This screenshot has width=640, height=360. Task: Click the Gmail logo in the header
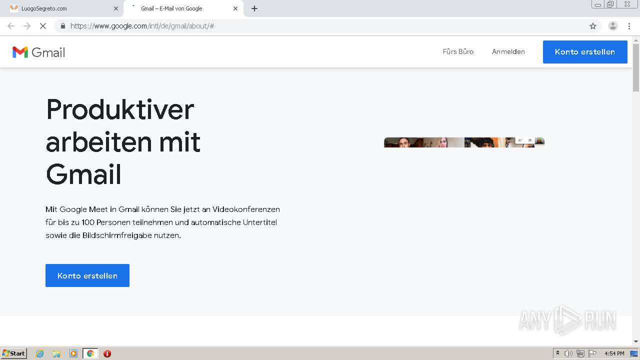(x=39, y=52)
